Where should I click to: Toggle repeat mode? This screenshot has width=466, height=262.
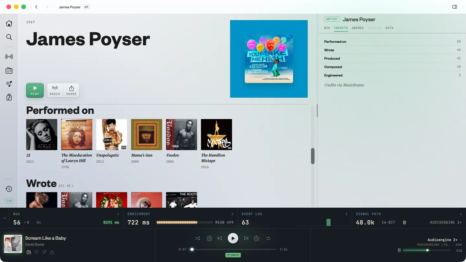268,238
